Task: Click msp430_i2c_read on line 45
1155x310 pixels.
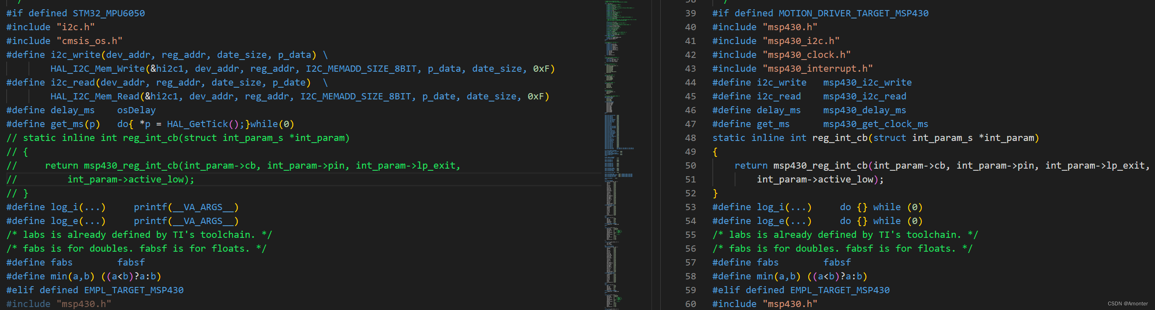Action: tap(865, 96)
